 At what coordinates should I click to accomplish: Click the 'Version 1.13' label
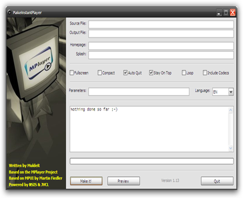click(x=170, y=180)
